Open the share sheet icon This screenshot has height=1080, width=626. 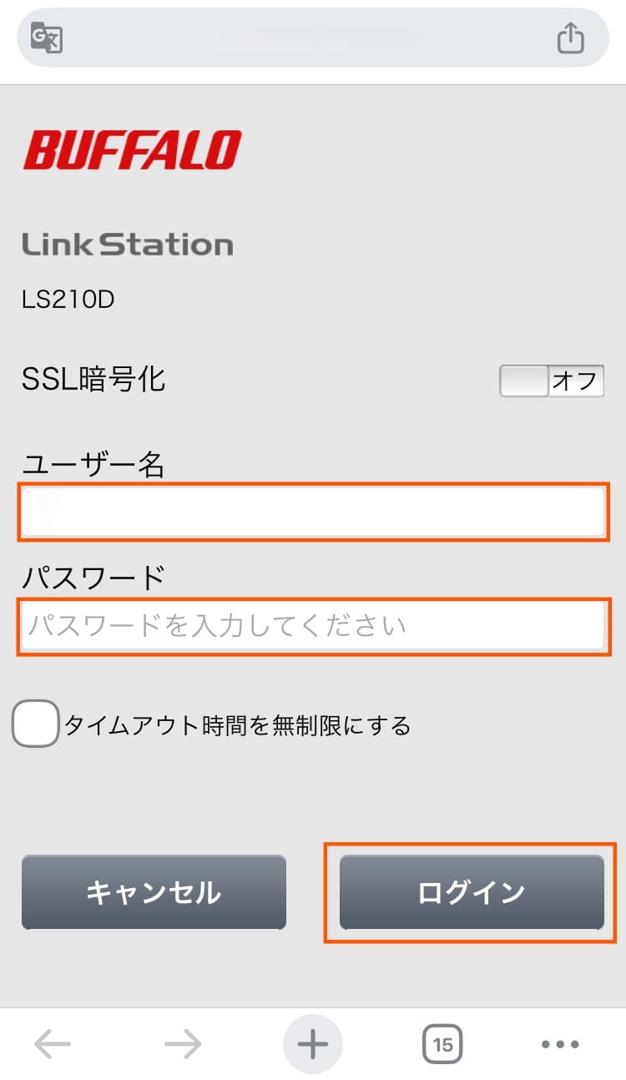pyautogui.click(x=570, y=38)
